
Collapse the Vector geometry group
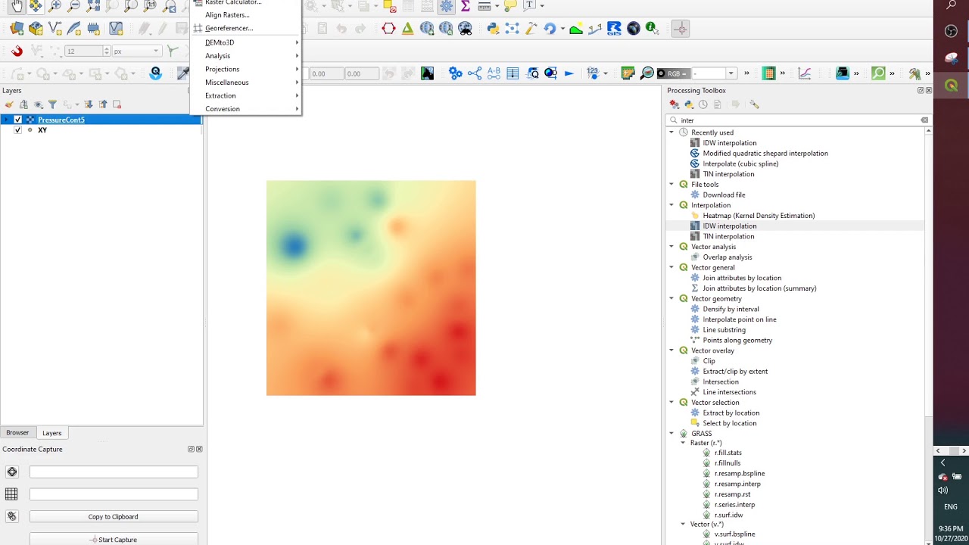[671, 298]
